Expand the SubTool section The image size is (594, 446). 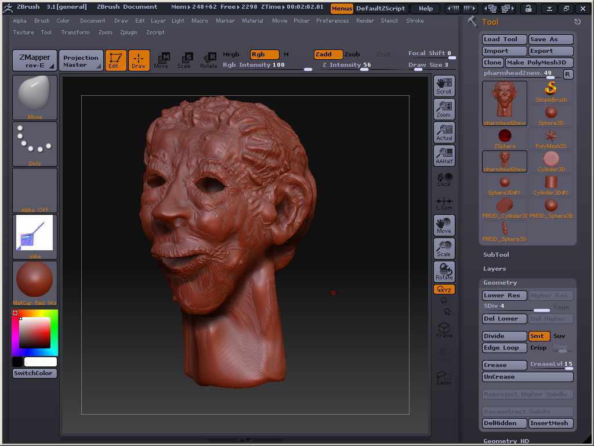(496, 254)
